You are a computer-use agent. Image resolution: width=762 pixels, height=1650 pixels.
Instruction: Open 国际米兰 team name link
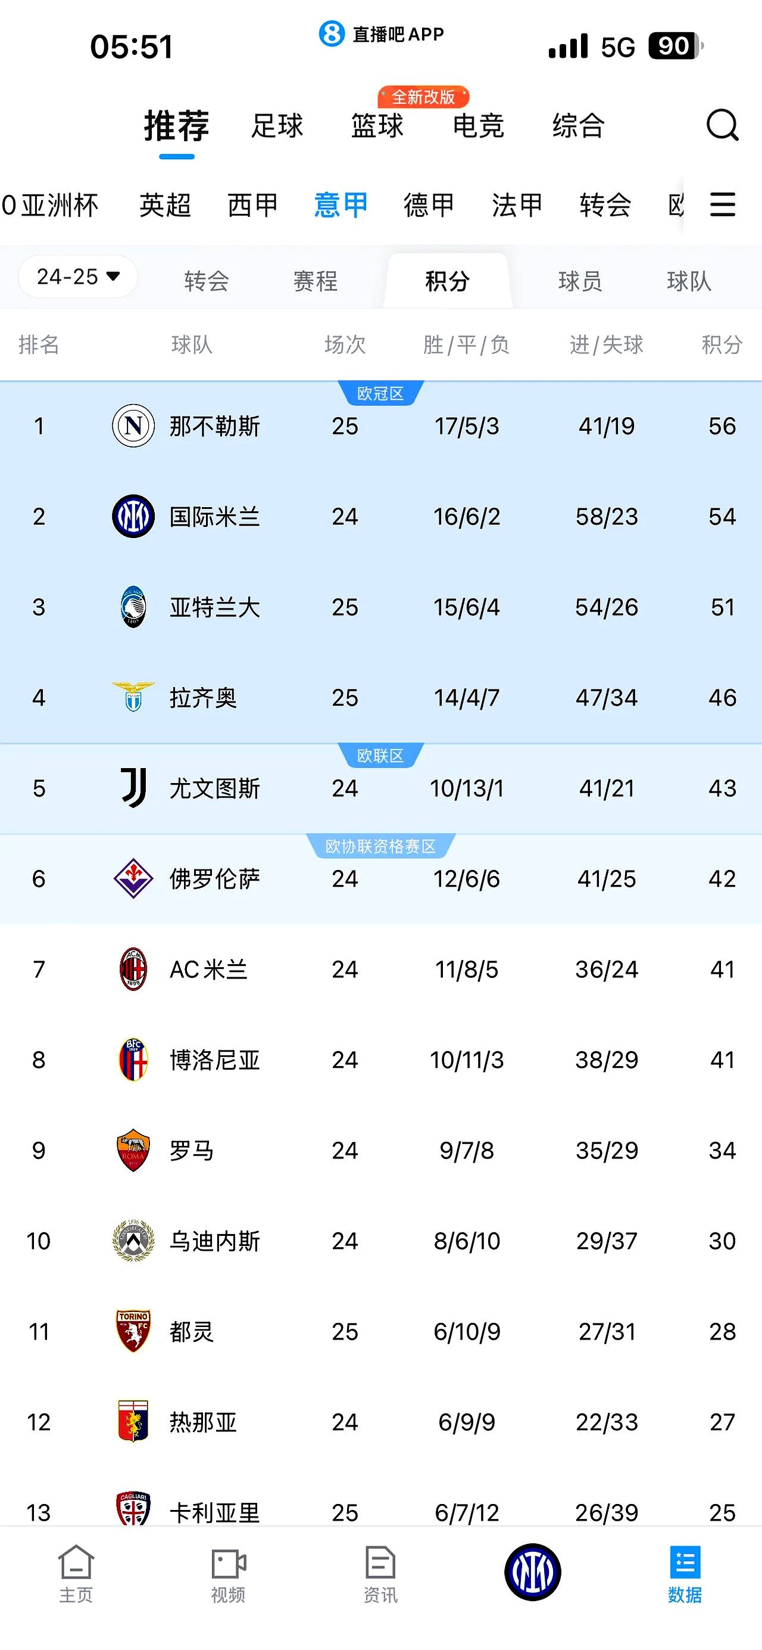click(214, 517)
